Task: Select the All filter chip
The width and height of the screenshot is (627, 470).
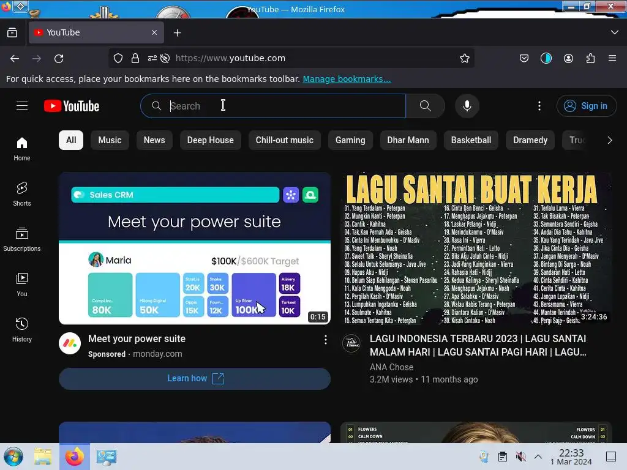Action: click(71, 140)
